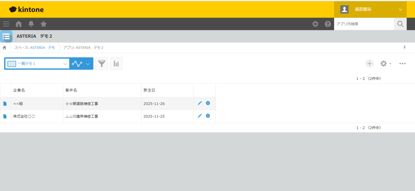Edit the ××組 record with pencil icon

(x=199, y=103)
